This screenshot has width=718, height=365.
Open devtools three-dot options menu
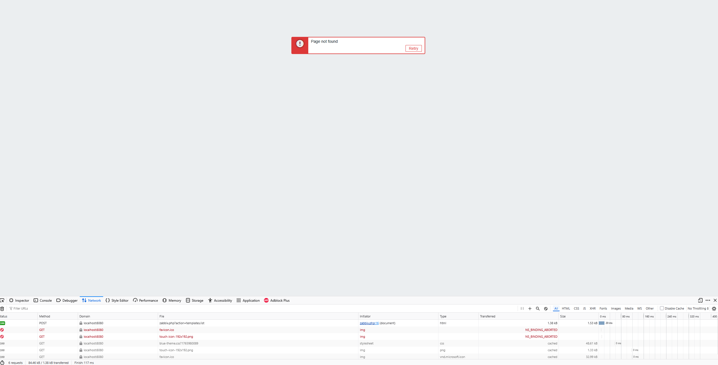(708, 300)
